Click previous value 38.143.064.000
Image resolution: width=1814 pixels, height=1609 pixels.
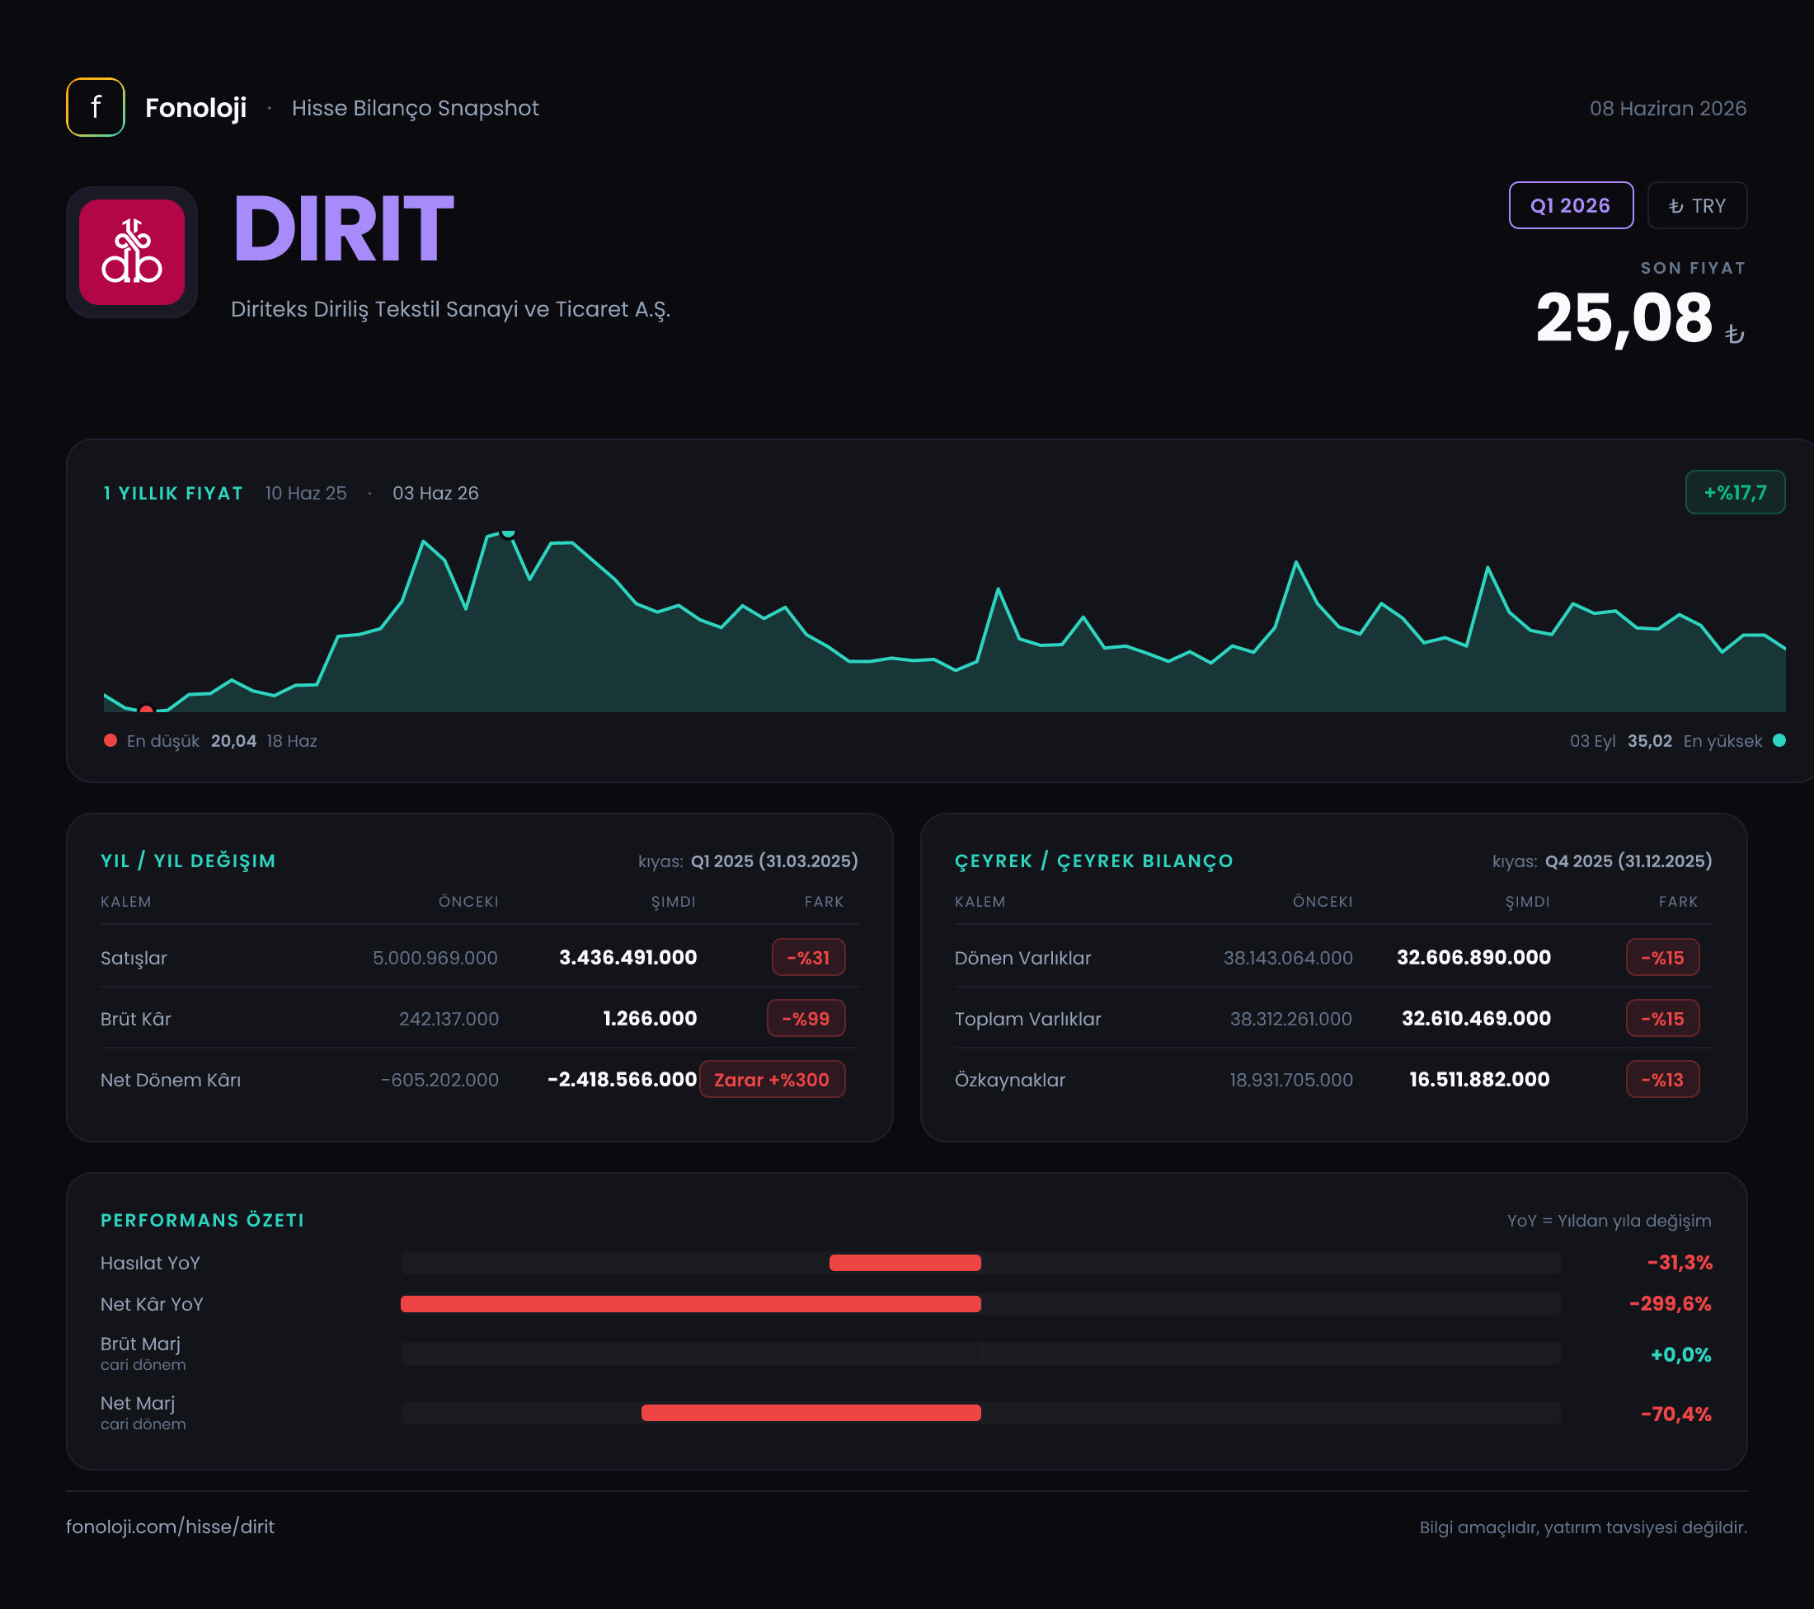tap(1288, 958)
